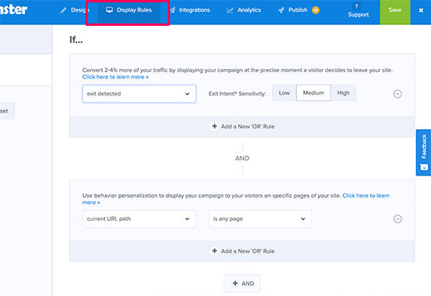
Task: Open the exit intent learn more link
Action: [115, 77]
